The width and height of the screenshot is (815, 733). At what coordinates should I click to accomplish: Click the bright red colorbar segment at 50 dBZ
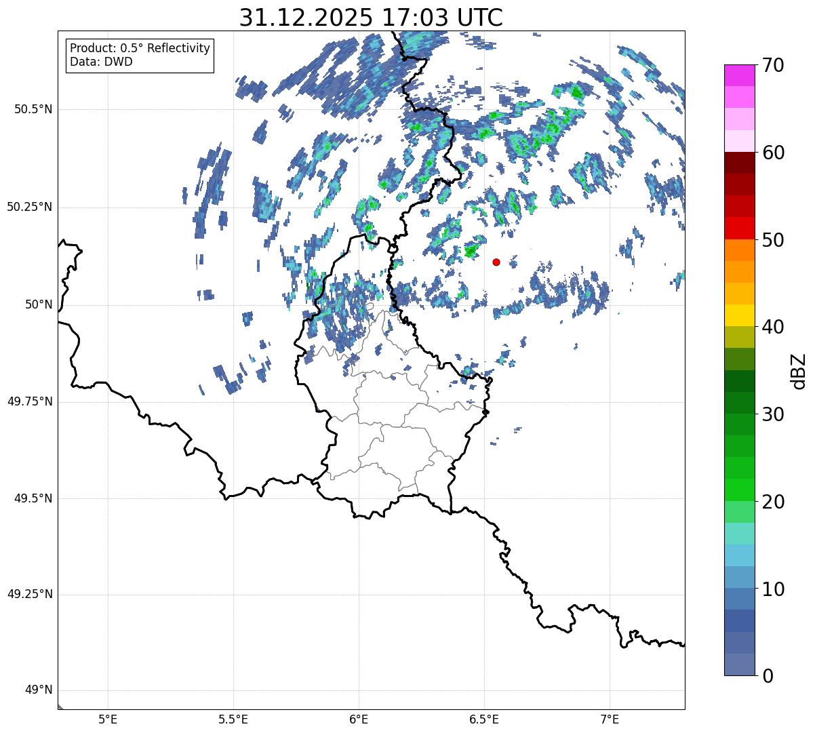click(x=739, y=228)
